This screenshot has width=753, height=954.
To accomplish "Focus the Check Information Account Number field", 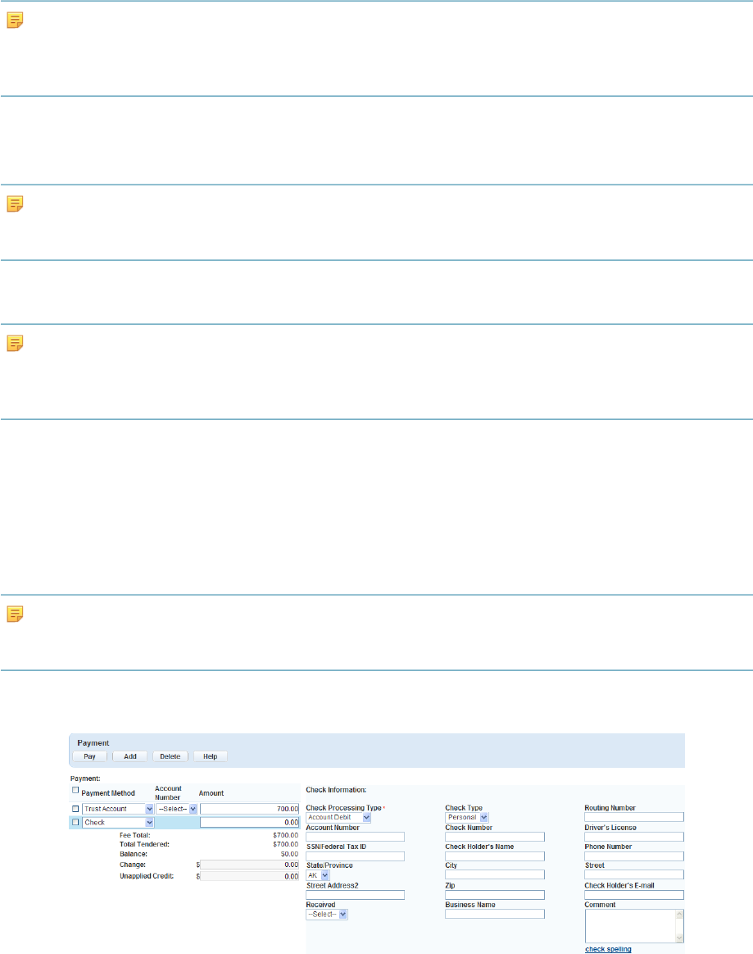I will pos(355,837).
